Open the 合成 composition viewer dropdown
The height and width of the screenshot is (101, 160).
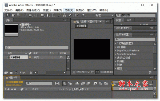click(91, 22)
